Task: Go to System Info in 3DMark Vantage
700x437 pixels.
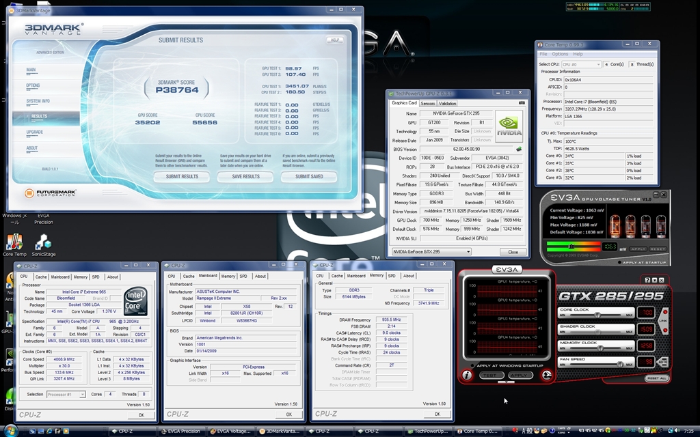Action: 38,101
